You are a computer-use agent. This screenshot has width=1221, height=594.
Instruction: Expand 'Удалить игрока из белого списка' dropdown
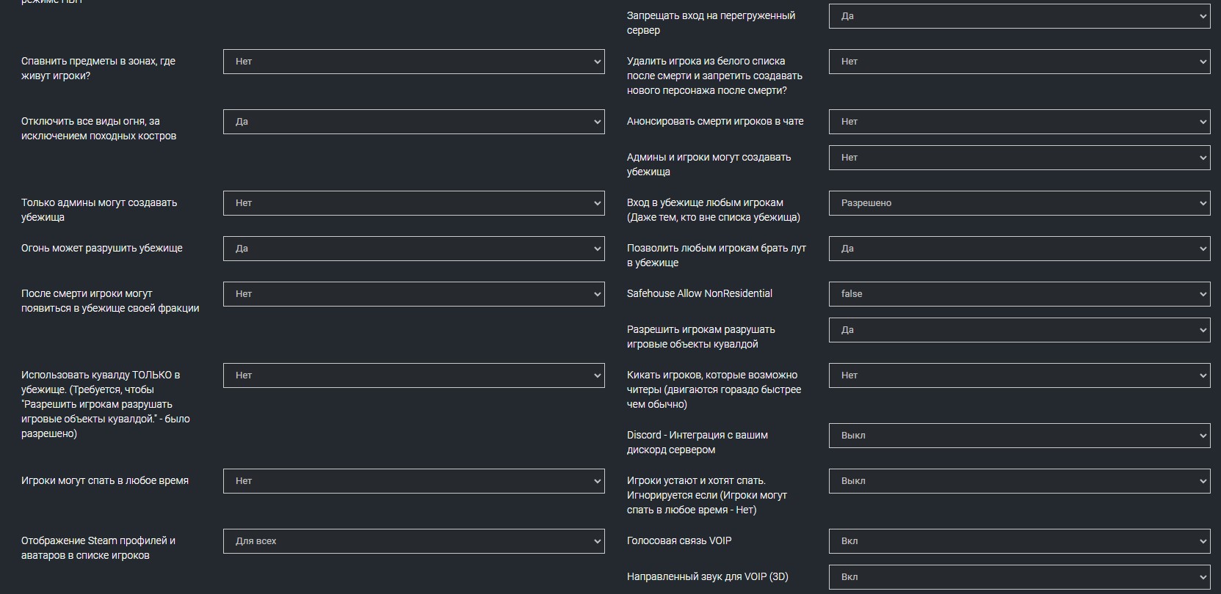(1019, 62)
